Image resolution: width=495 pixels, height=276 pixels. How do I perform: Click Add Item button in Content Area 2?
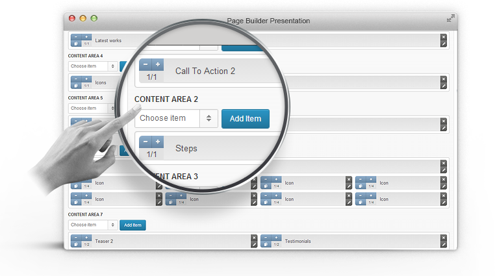coord(245,119)
